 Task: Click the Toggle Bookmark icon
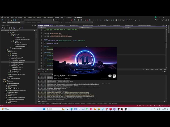pos(116,20)
